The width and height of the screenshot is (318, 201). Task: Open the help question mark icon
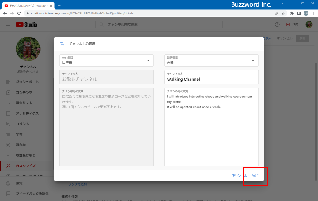tap(277, 24)
